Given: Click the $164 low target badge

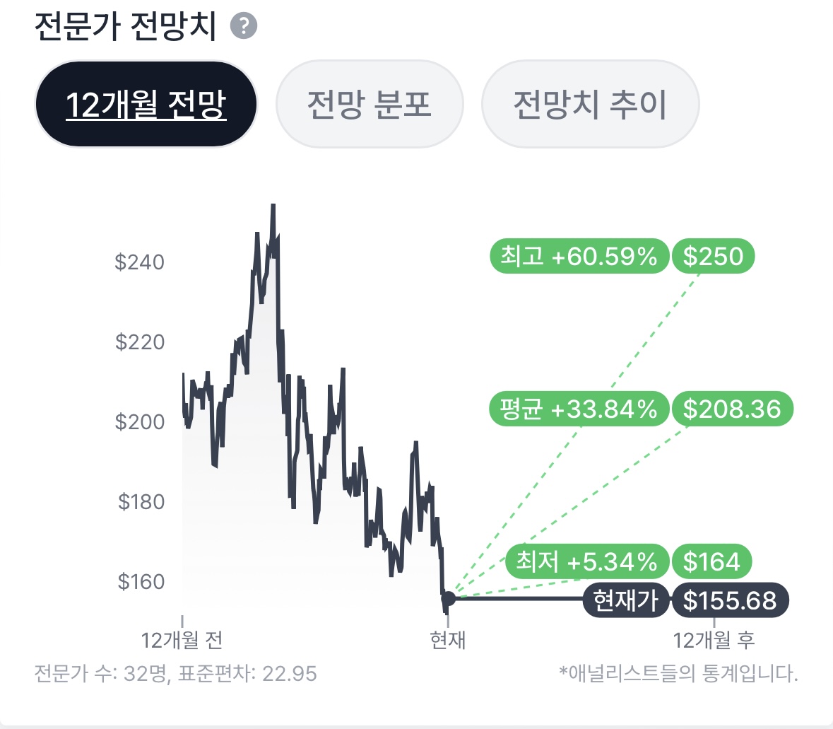Looking at the screenshot, I should click(711, 561).
